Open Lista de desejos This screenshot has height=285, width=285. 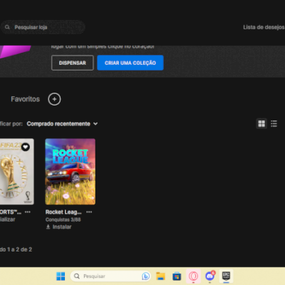tap(264, 27)
